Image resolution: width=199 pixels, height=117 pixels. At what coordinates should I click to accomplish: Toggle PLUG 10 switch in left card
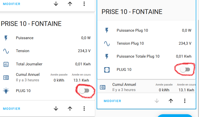point(84,91)
